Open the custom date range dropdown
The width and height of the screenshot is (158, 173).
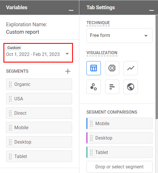(x=38, y=53)
